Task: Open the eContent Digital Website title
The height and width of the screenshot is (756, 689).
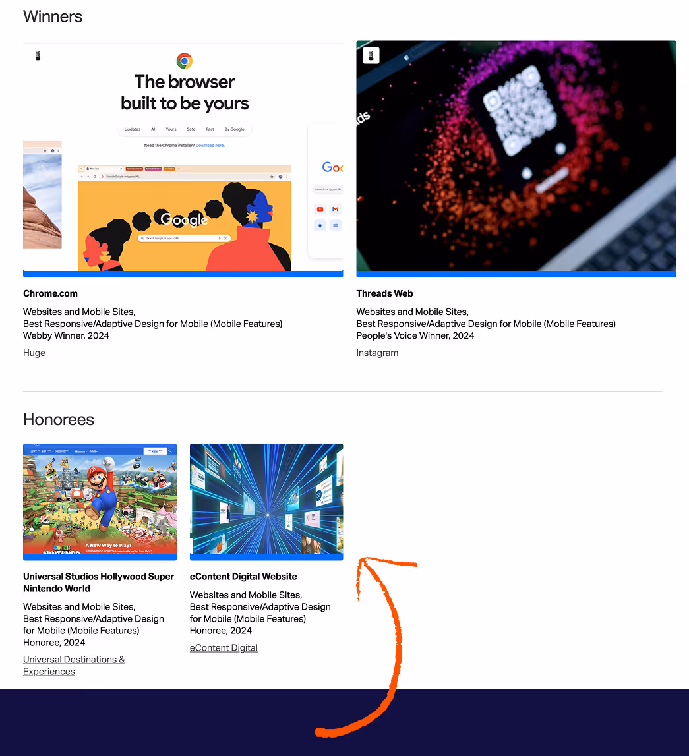Action: [243, 577]
